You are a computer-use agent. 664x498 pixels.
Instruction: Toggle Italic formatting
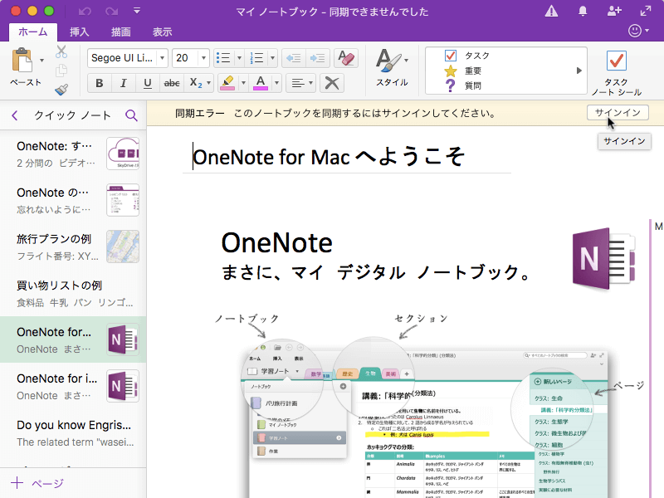[123, 83]
